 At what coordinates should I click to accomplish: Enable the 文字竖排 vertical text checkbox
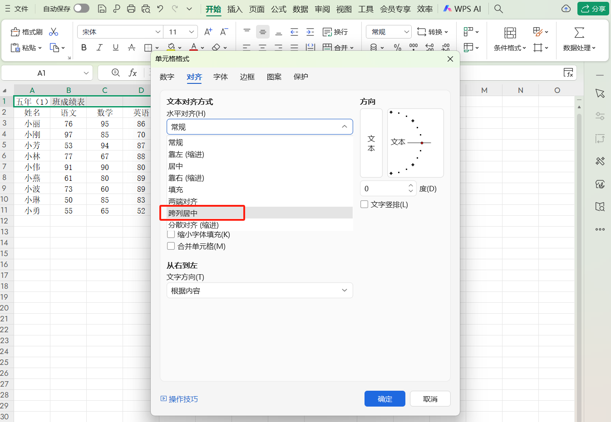coord(364,204)
